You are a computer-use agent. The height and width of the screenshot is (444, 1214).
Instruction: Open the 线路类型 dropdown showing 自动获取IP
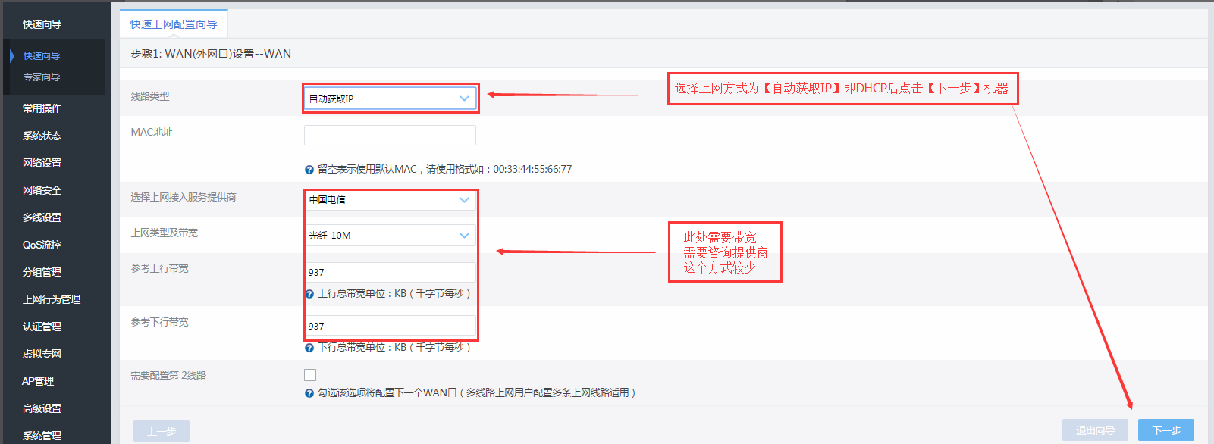390,98
